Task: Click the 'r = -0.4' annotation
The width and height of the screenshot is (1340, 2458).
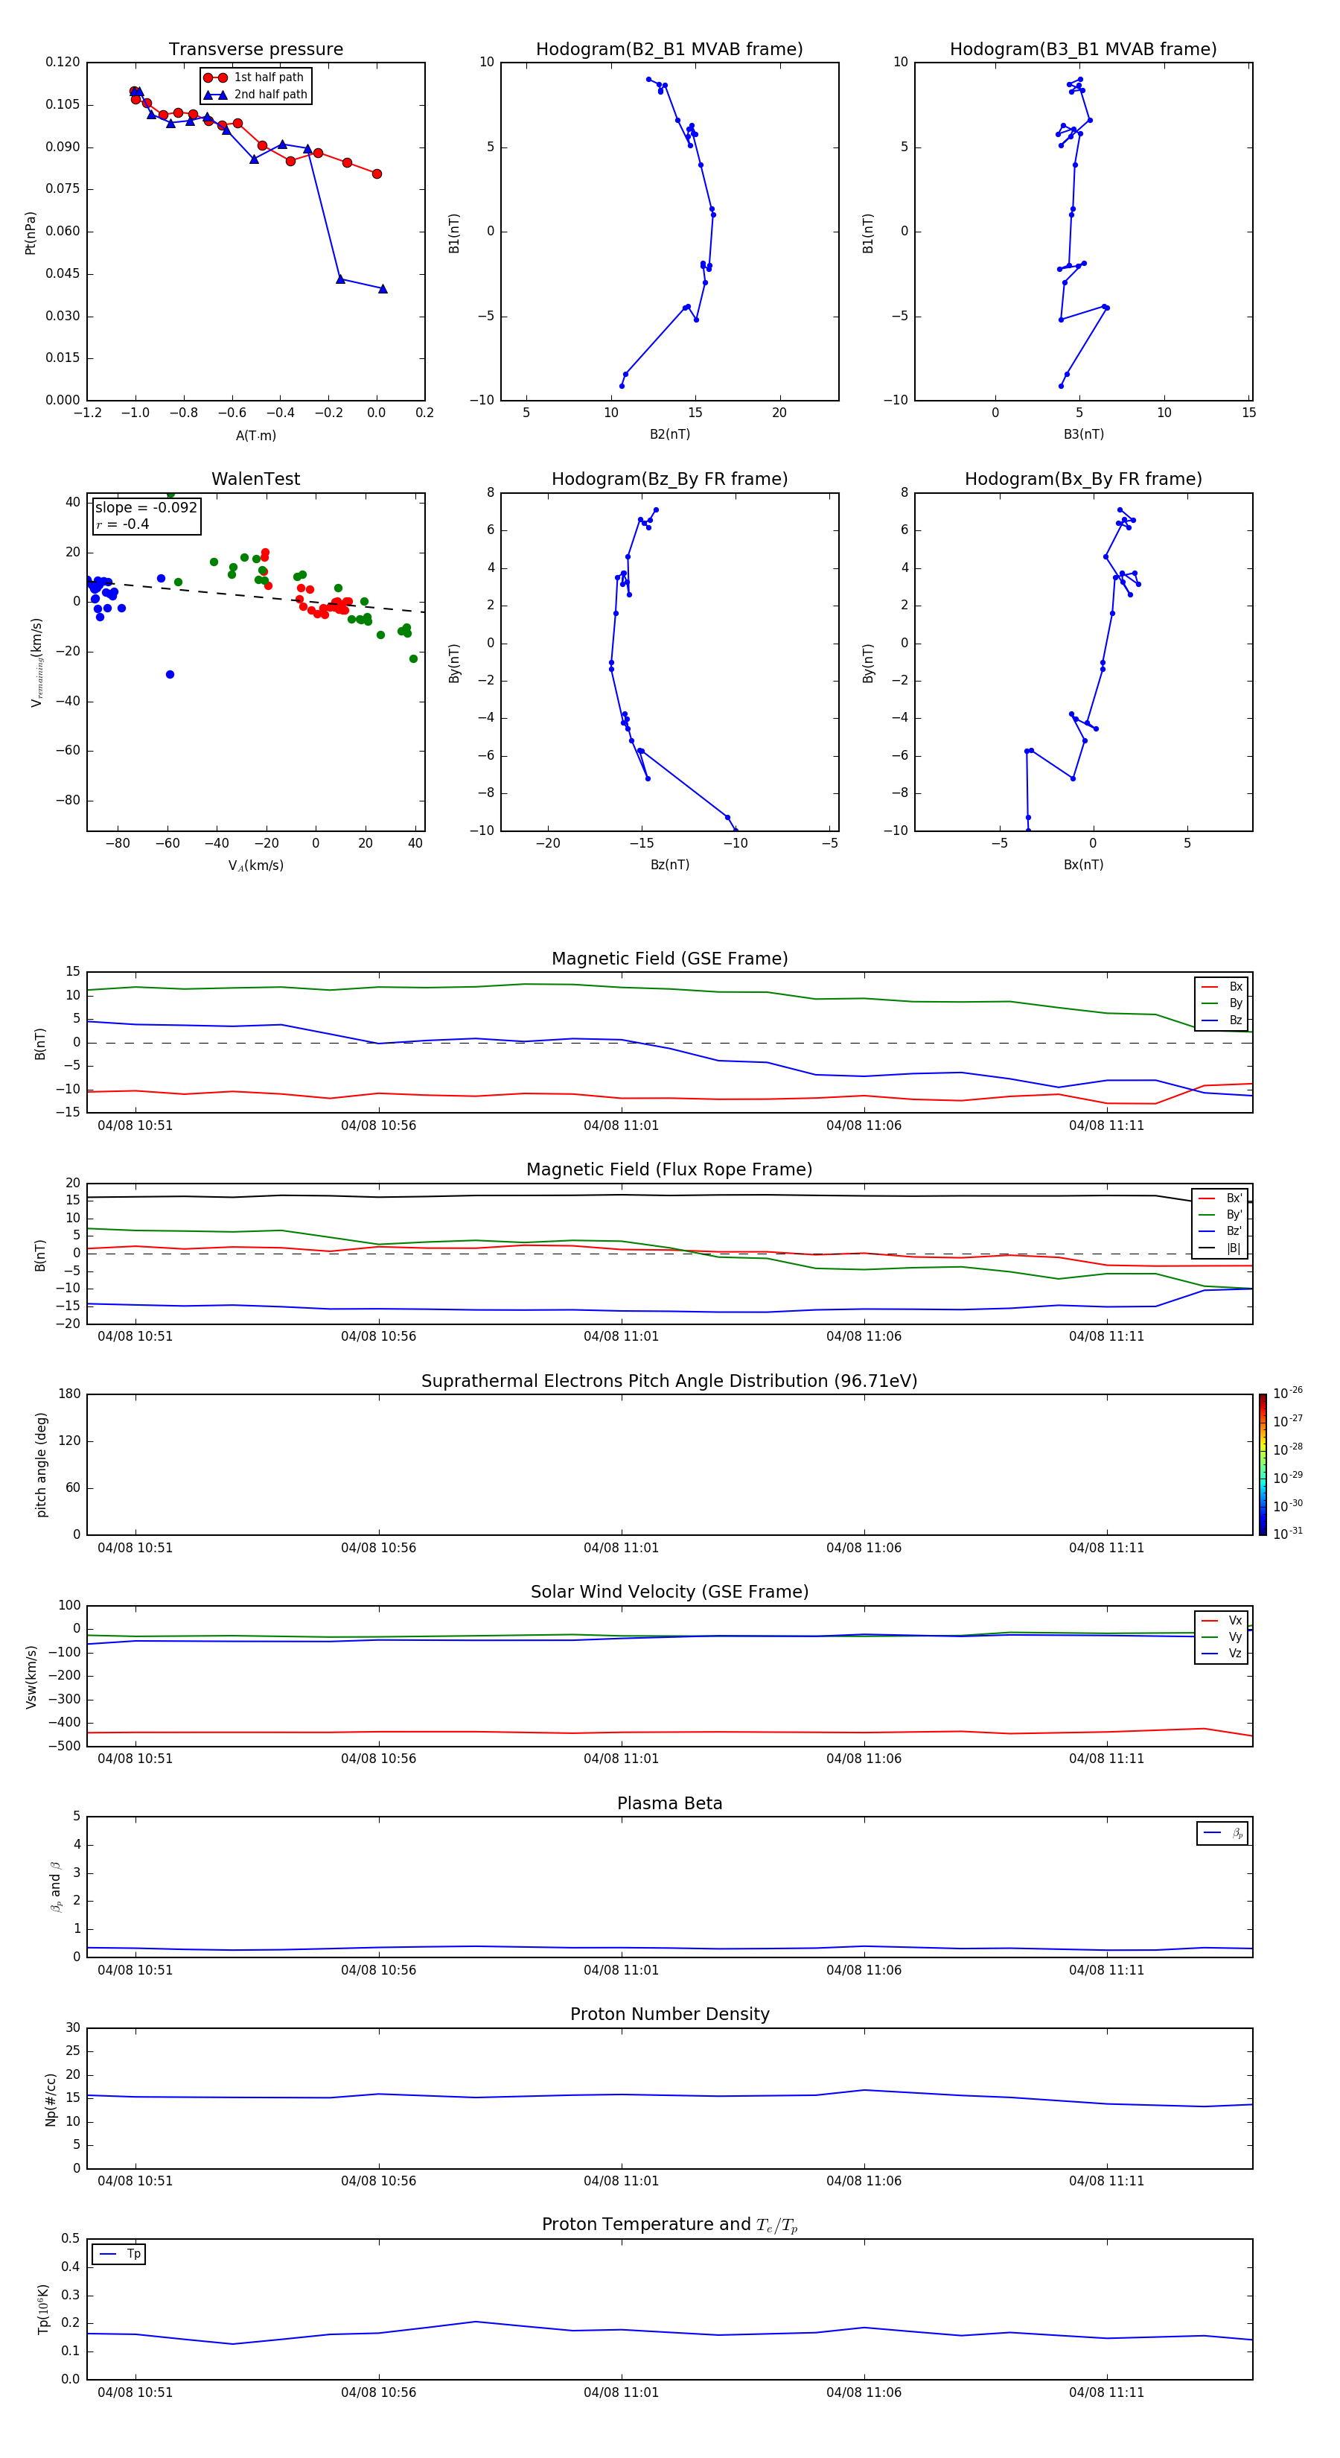Action: (x=122, y=524)
